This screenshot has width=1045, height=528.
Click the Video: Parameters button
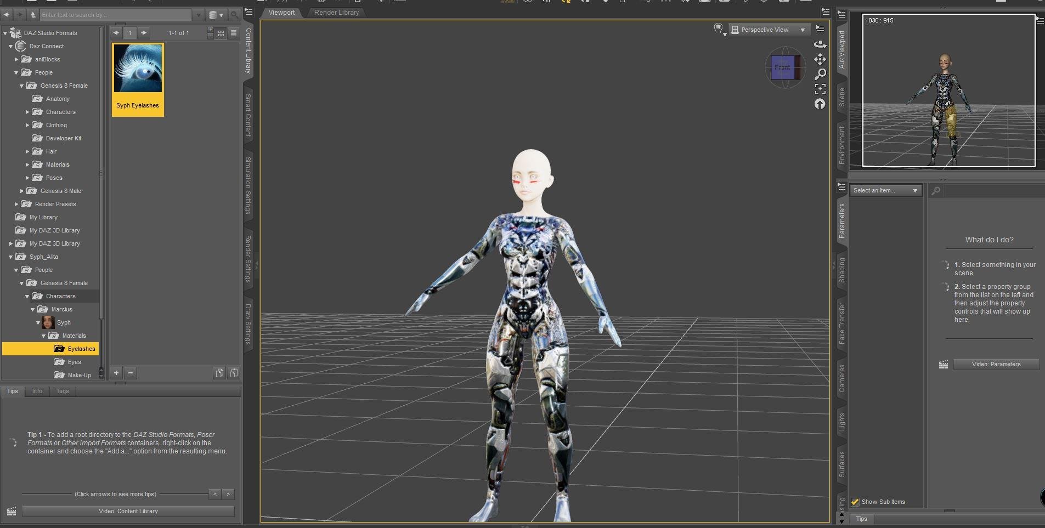pyautogui.click(x=996, y=364)
